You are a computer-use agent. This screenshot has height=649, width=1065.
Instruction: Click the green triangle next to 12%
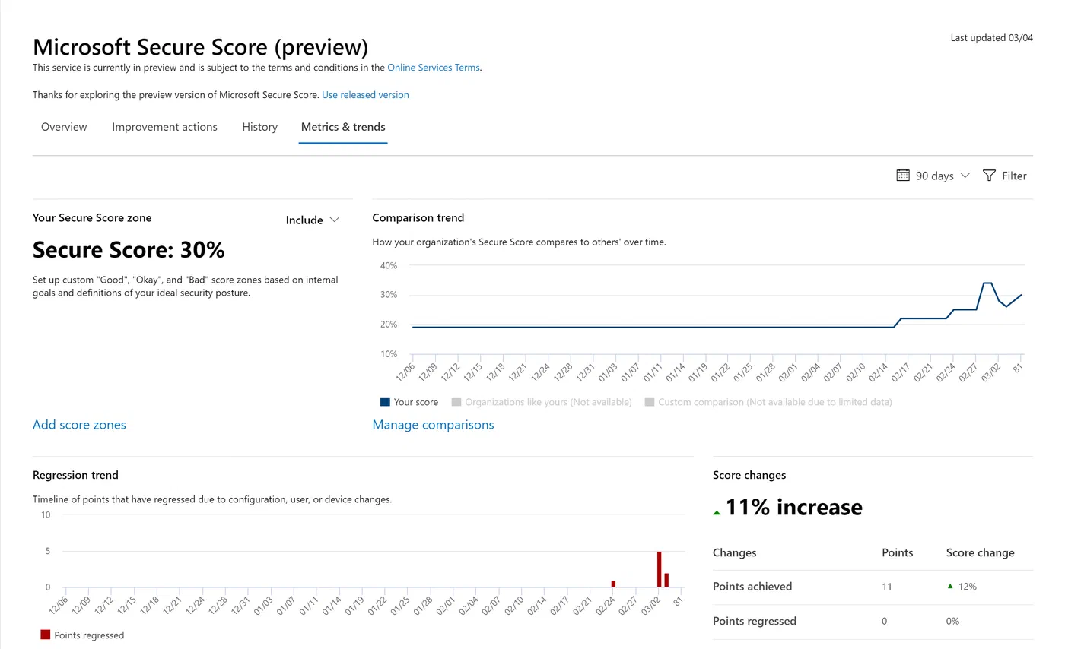point(949,586)
